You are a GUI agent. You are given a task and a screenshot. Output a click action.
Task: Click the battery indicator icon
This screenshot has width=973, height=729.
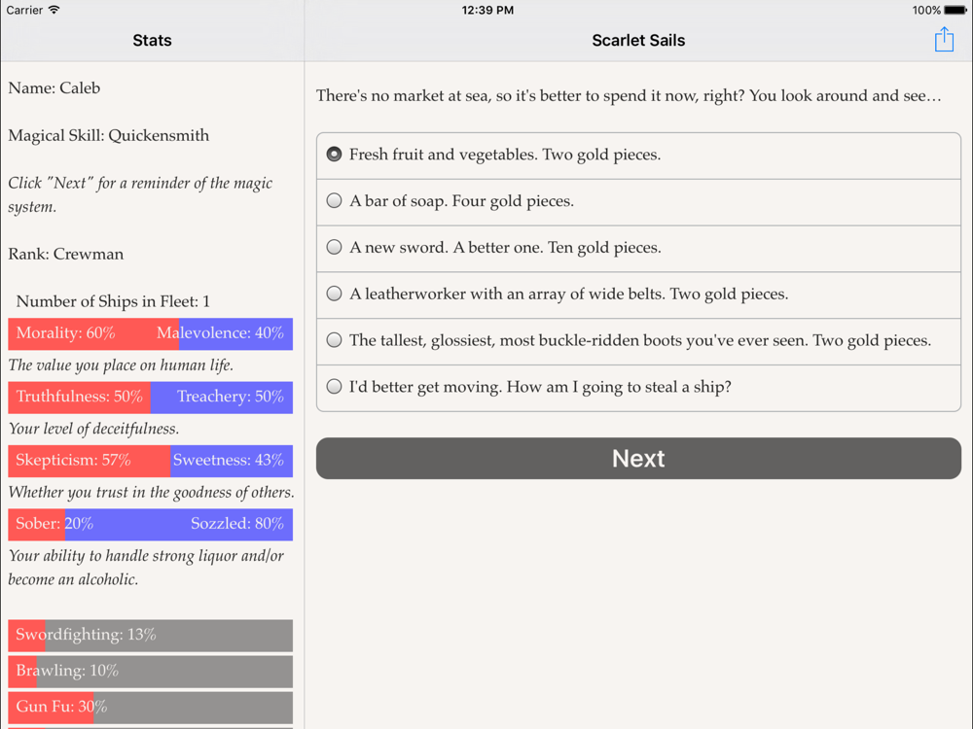tap(955, 10)
